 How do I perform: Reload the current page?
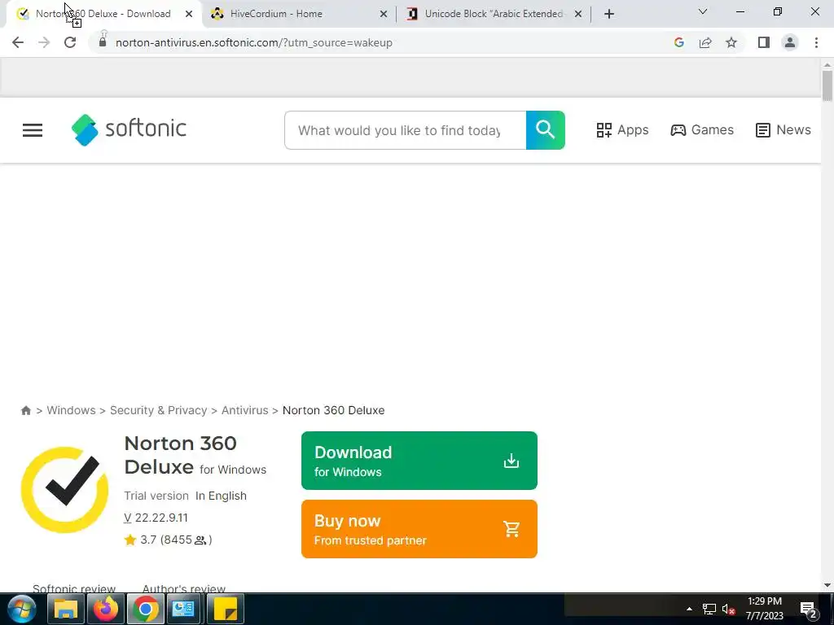(70, 42)
